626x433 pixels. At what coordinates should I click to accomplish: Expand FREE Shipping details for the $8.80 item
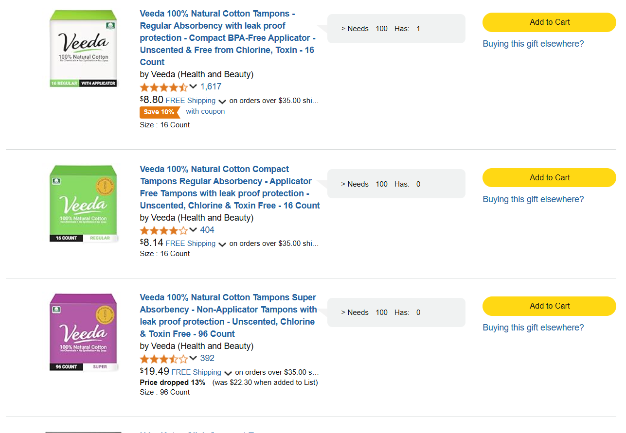point(222,102)
